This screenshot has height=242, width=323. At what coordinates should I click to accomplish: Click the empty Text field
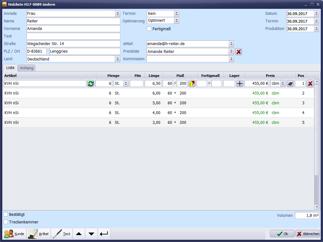click(x=73, y=36)
